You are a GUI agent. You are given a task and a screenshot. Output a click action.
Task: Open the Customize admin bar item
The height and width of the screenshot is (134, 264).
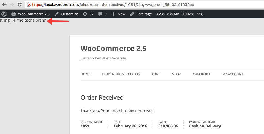coord(66,14)
